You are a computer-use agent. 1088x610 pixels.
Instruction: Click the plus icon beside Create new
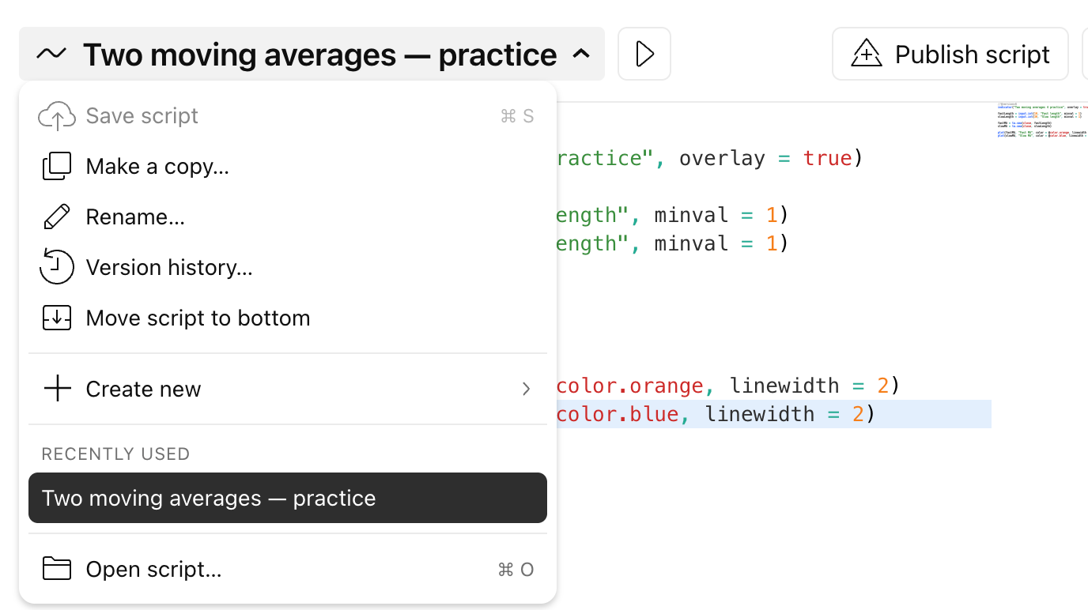(57, 389)
